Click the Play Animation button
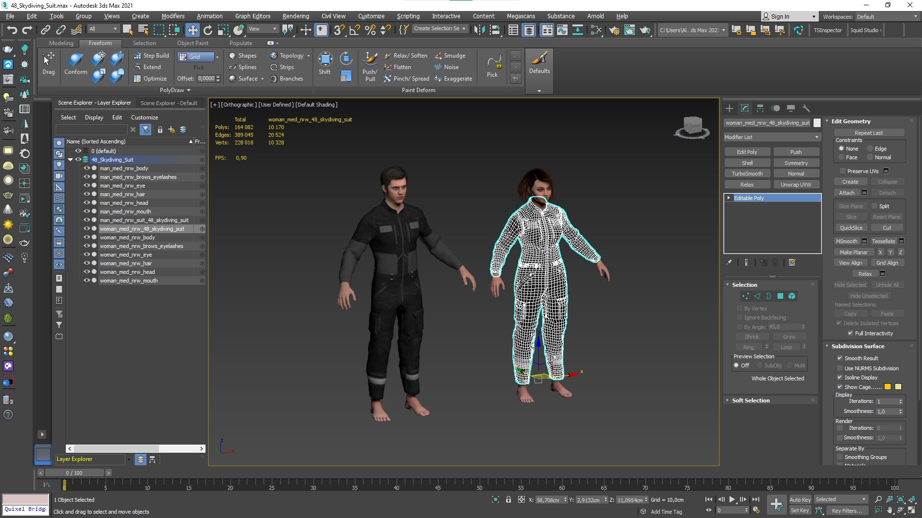922x518 pixels. pos(732,499)
